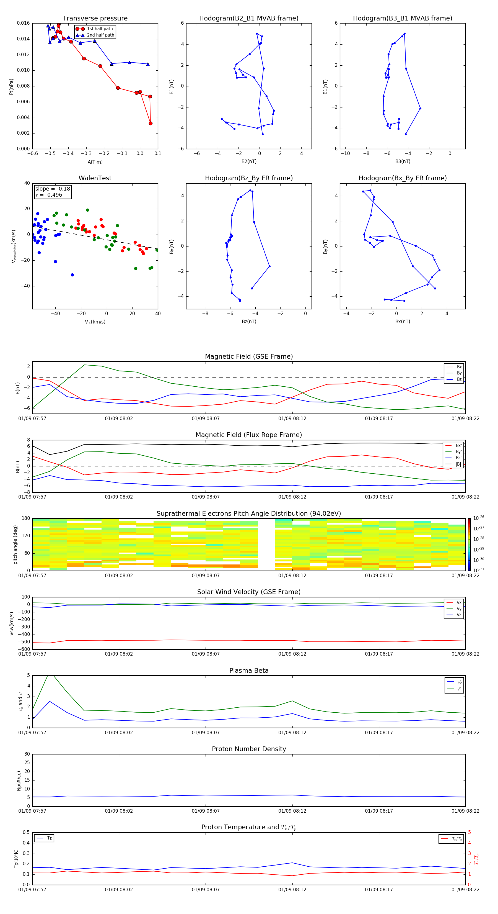498x914 pixels.
Task: Click the 'Solar Wind Velocity (GSE Frame)' title
Action: coord(249,592)
